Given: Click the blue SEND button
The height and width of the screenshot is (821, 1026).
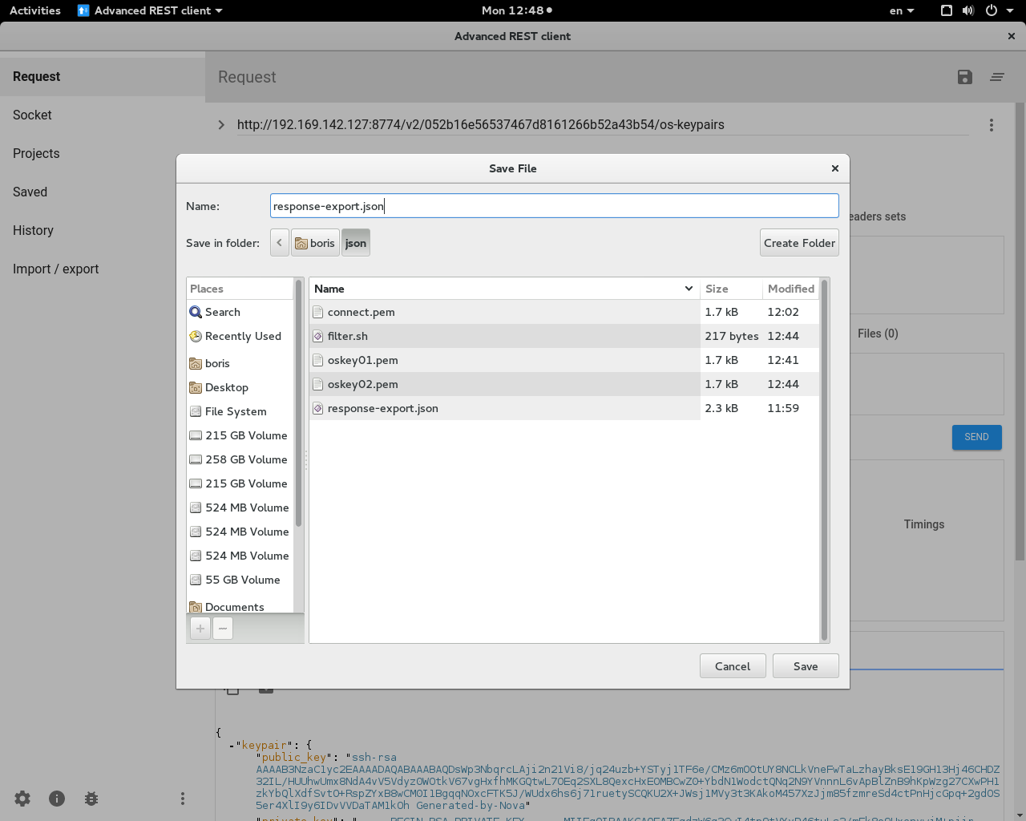Looking at the screenshot, I should (x=976, y=437).
